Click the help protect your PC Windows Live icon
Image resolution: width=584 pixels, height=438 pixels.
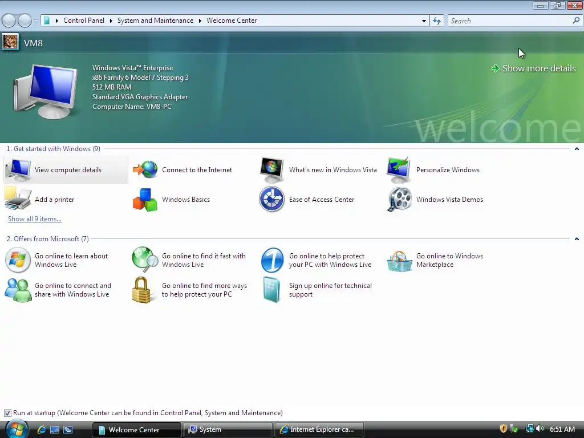(272, 260)
